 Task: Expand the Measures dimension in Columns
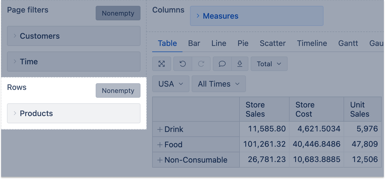198,16
